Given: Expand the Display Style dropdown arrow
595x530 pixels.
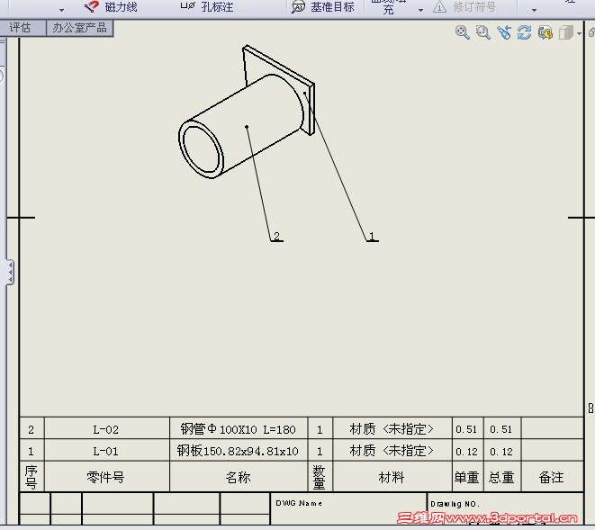Looking at the screenshot, I should pos(579,33).
